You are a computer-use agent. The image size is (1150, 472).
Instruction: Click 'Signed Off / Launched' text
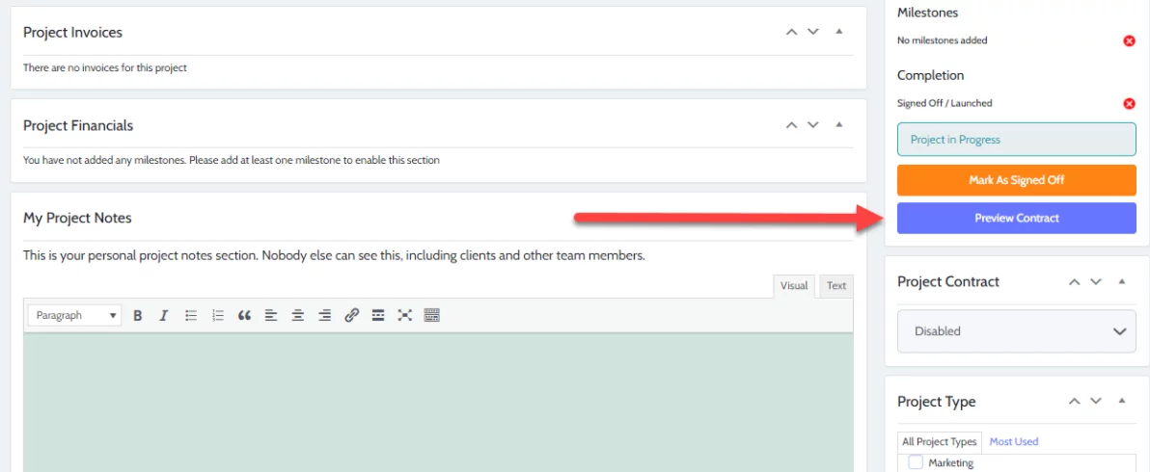(945, 104)
